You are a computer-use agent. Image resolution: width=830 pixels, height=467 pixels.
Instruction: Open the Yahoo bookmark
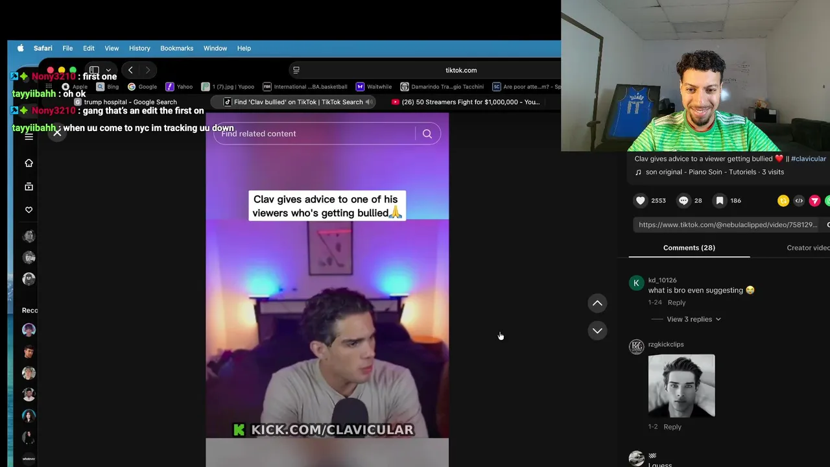(x=180, y=86)
